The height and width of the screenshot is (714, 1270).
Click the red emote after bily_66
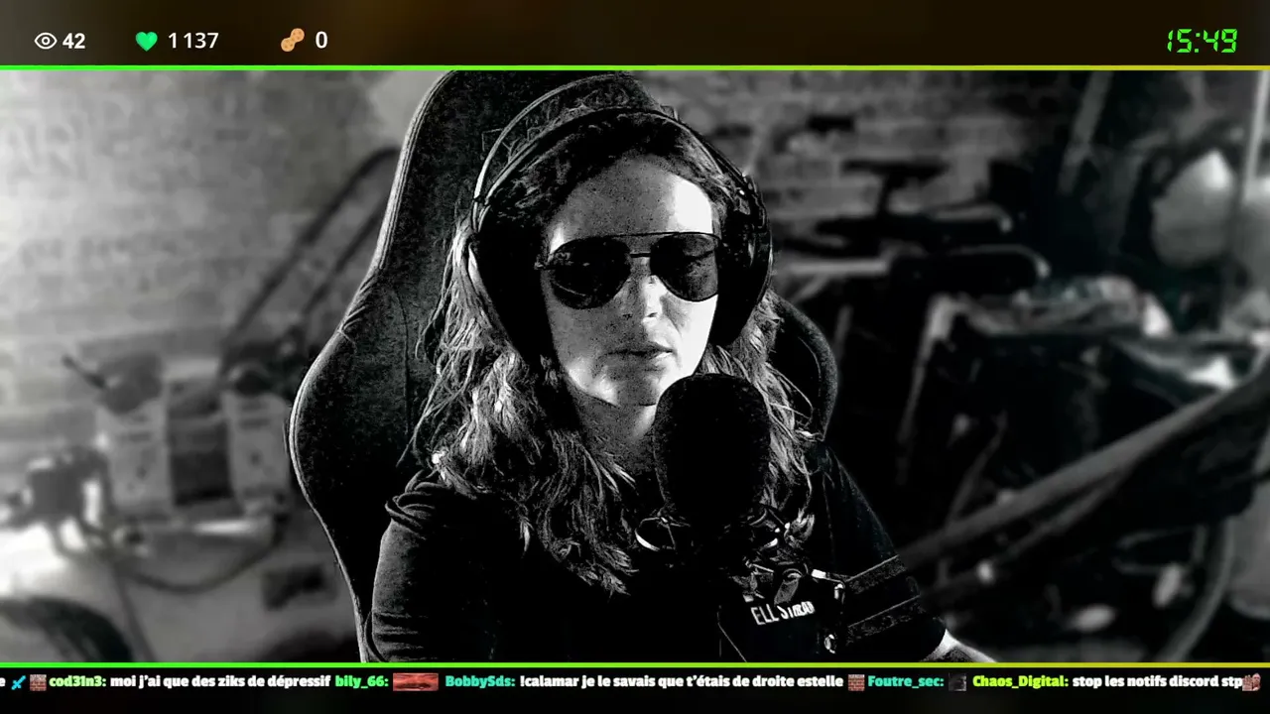pyautogui.click(x=416, y=682)
